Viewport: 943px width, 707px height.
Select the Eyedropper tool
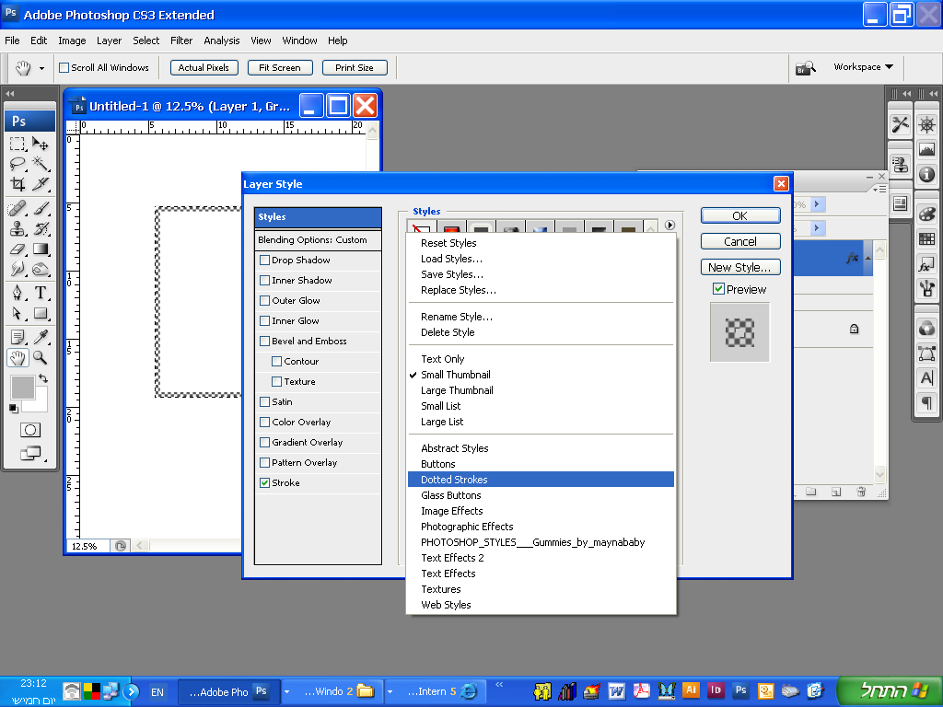point(41,337)
